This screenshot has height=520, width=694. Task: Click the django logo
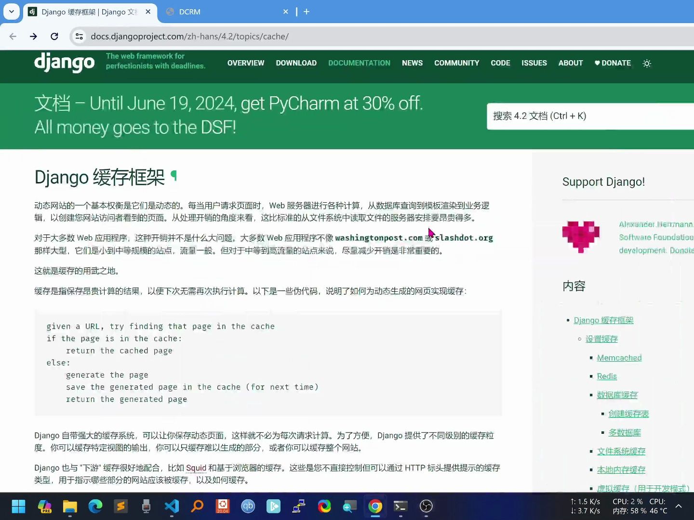click(65, 63)
